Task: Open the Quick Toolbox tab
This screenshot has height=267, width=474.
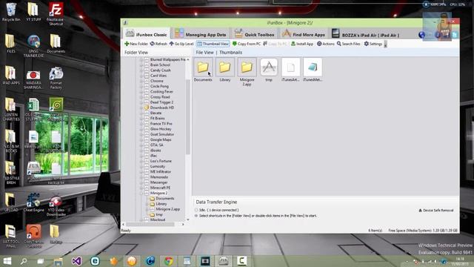Action: click(254, 34)
